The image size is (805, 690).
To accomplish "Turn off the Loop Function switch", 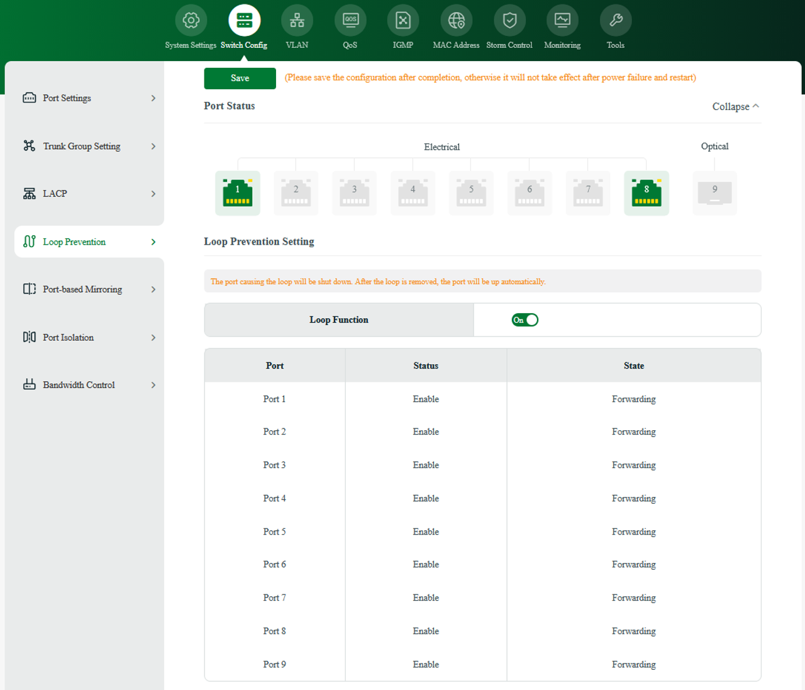I will click(x=525, y=320).
